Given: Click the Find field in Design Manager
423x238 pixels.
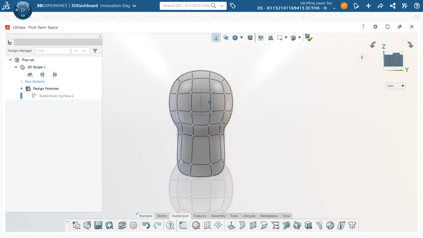Looking at the screenshot, I should click(52, 51).
